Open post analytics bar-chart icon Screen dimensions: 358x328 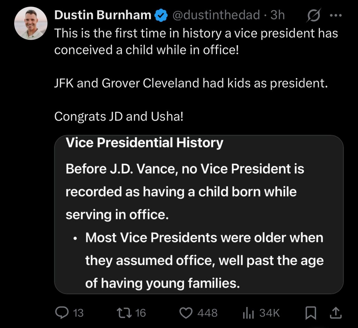(x=248, y=313)
